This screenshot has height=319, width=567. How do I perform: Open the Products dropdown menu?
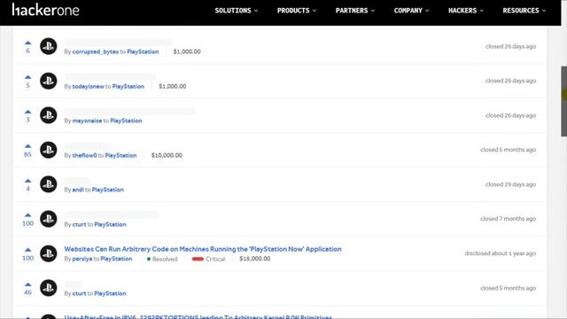[x=297, y=11]
